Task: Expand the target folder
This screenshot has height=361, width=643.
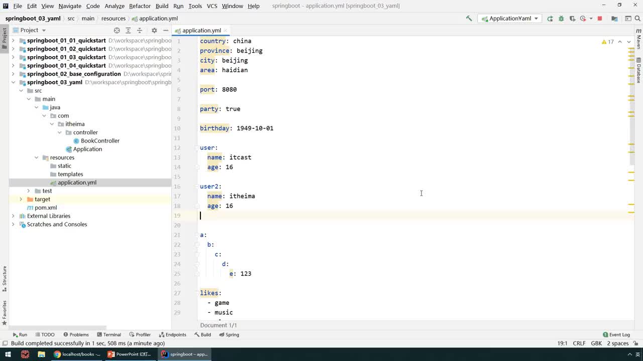Action: click(x=21, y=199)
